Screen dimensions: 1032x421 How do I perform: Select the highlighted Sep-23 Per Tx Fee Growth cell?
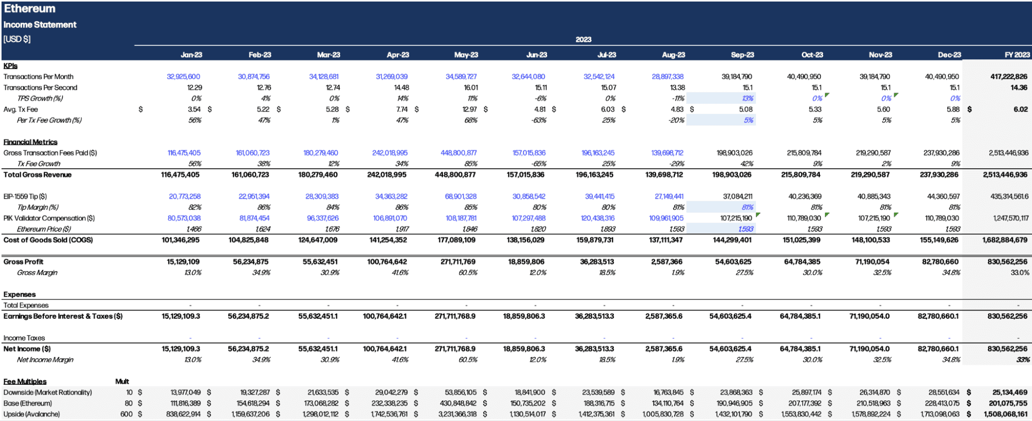coord(721,120)
